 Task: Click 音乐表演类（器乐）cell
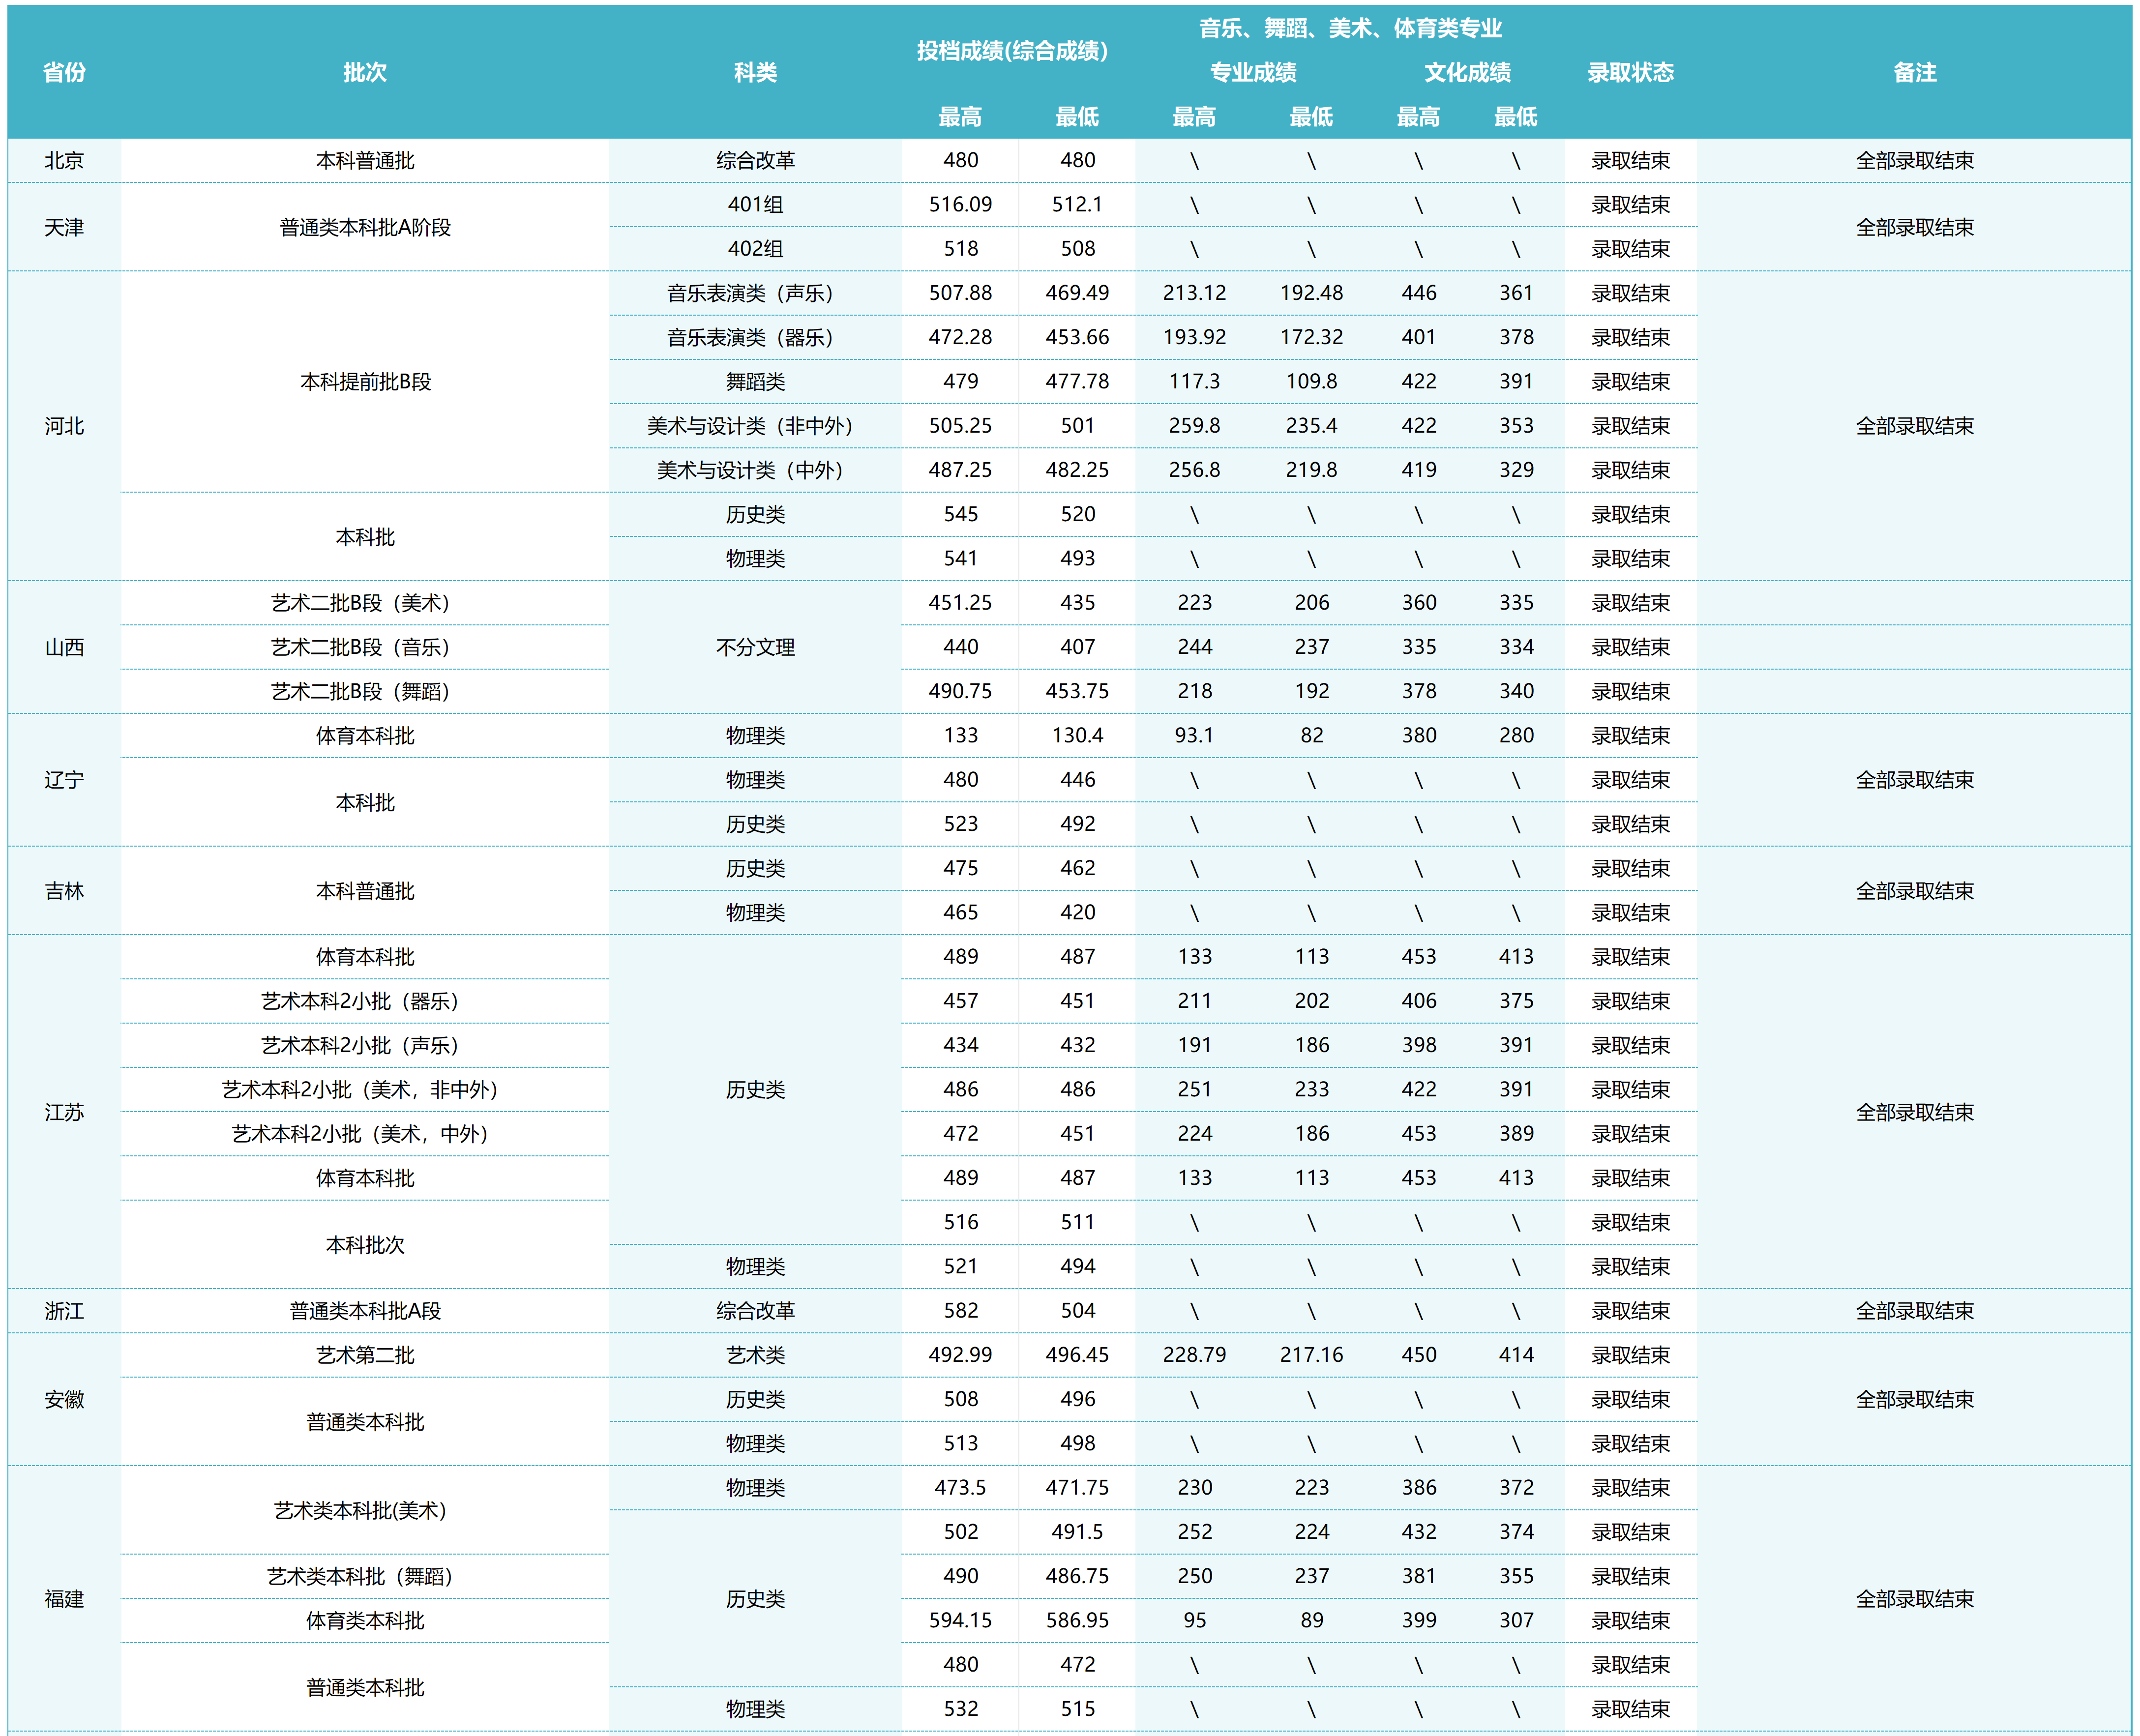point(755,337)
